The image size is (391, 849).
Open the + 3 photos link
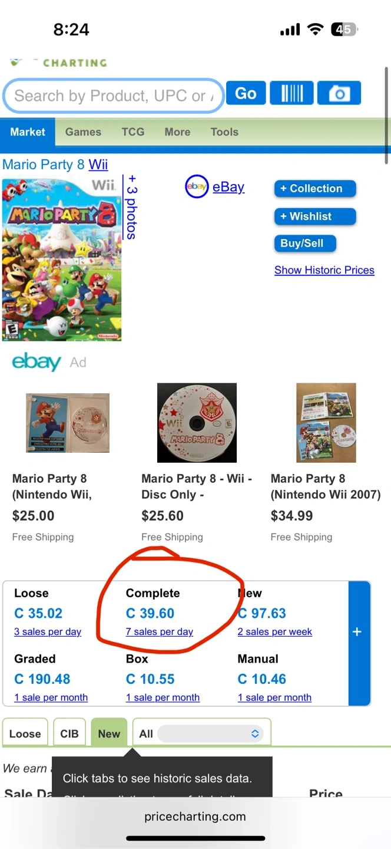click(131, 206)
